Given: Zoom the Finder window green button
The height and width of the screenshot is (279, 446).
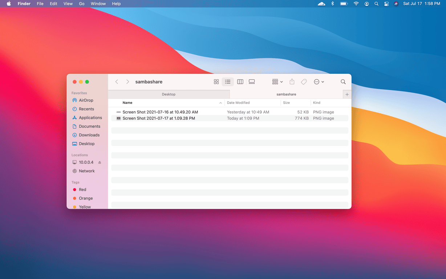Looking at the screenshot, I should pos(87,82).
